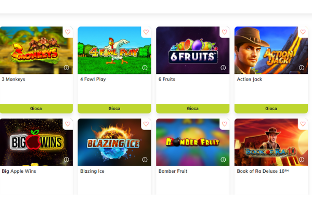View 6 Fruits info icon
This screenshot has width=312, height=208.
(223, 68)
